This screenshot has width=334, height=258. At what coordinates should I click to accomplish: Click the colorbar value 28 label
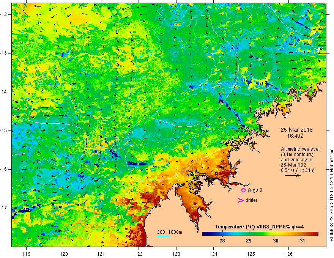click(222, 241)
